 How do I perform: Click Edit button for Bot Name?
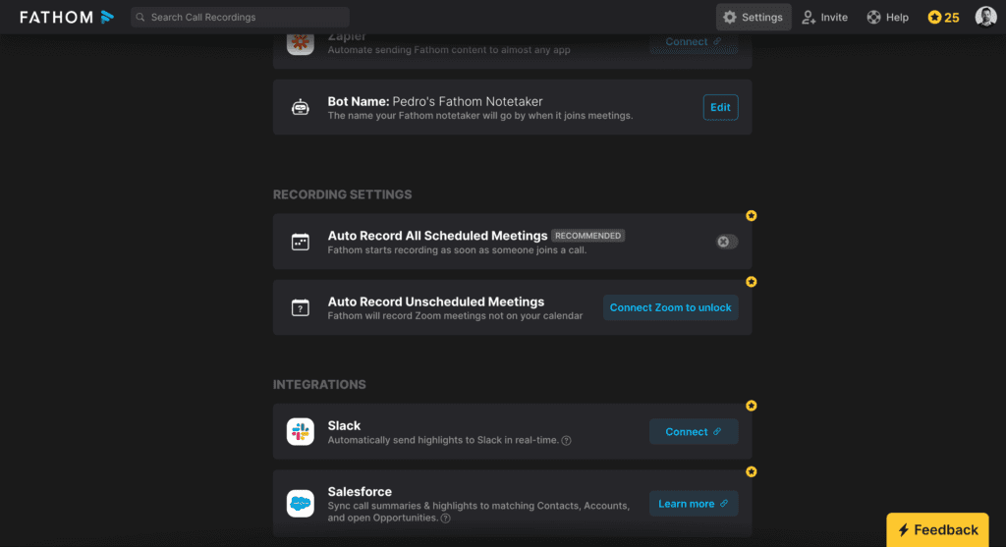coord(720,108)
